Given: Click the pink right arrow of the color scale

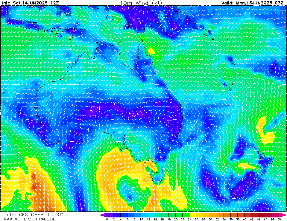Looking at the screenshot, I should (x=282, y=215).
